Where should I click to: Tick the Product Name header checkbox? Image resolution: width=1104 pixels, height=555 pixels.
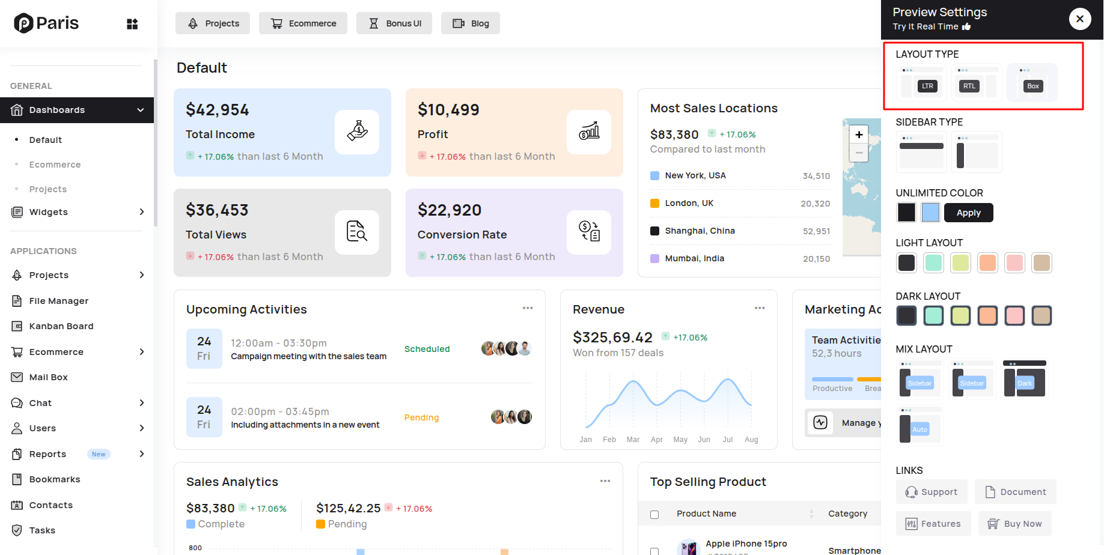[654, 514]
